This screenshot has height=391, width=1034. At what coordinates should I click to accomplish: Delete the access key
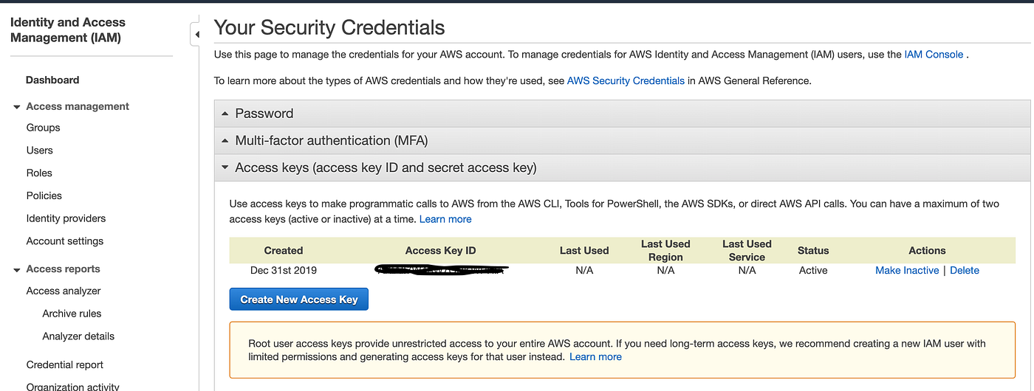[x=965, y=271]
